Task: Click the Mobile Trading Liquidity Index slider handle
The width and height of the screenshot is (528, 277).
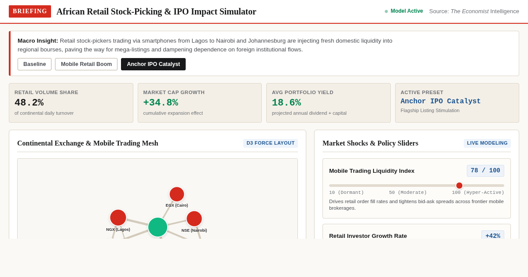Action: pyautogui.click(x=459, y=186)
